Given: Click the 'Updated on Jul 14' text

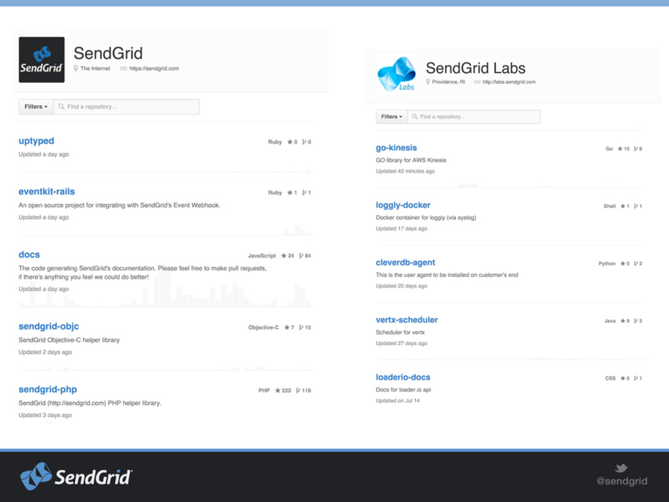Looking at the screenshot, I should [398, 401].
